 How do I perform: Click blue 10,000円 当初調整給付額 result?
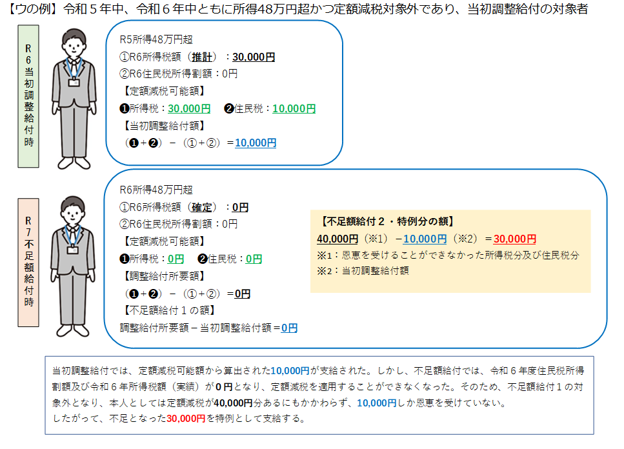pyautogui.click(x=256, y=143)
